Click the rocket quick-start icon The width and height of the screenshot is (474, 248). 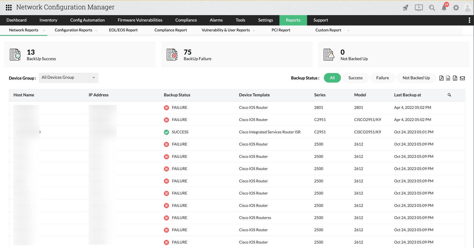click(x=406, y=8)
